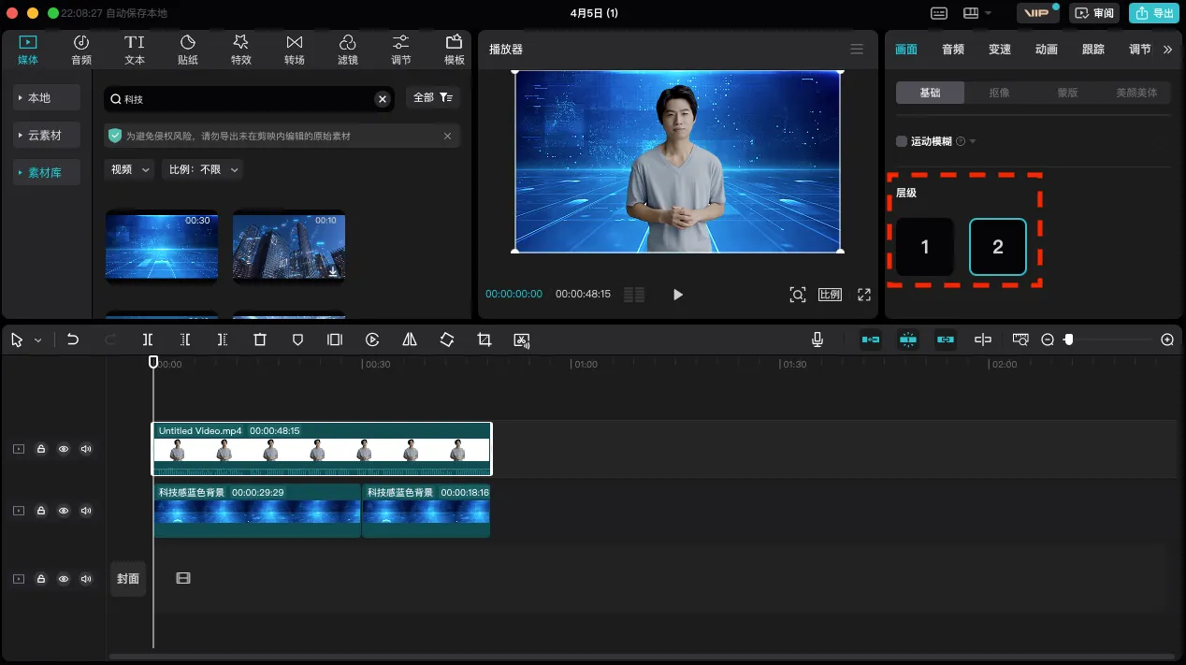Expand the 本地 sidebar section
The image size is (1186, 665).
pos(47,98)
